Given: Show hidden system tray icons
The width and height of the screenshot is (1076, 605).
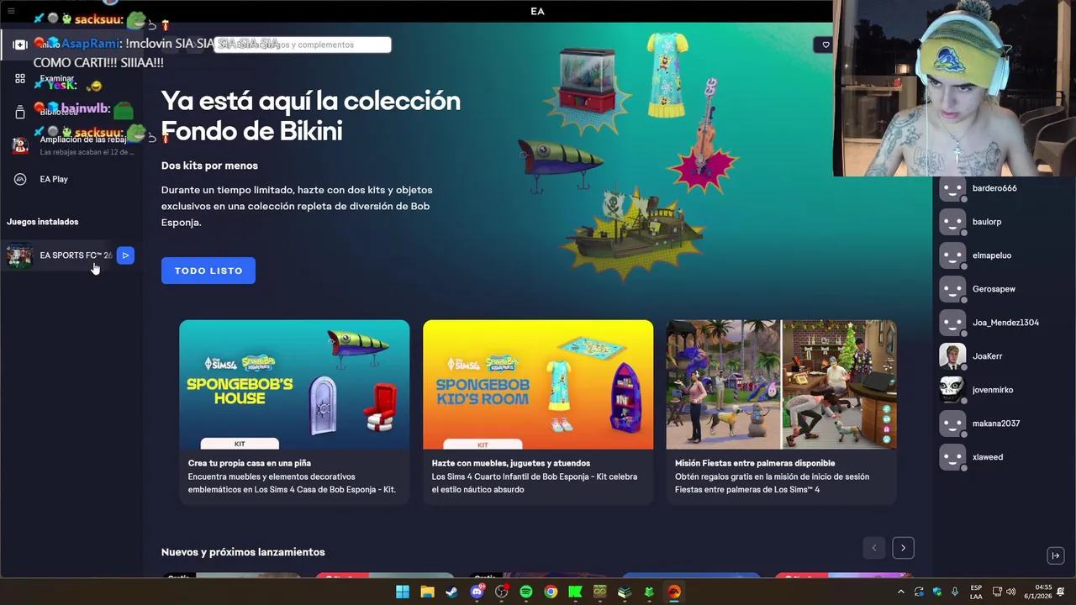Looking at the screenshot, I should pos(901,592).
